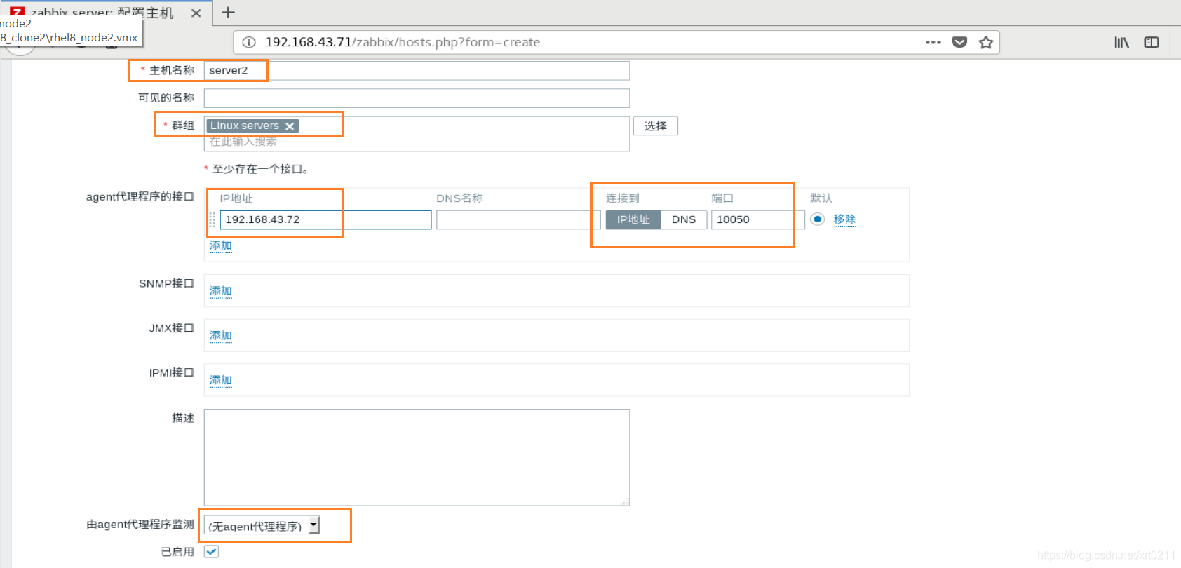Click the IP address field 192.168.43.72
The width and height of the screenshot is (1181, 568).
point(325,219)
